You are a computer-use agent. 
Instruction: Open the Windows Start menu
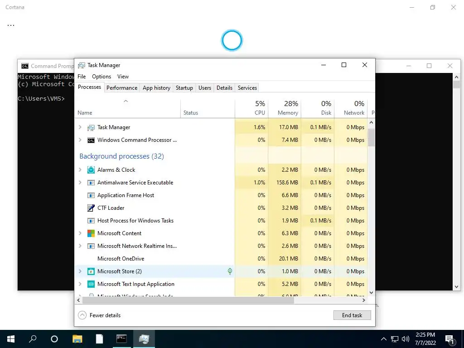[11, 339]
